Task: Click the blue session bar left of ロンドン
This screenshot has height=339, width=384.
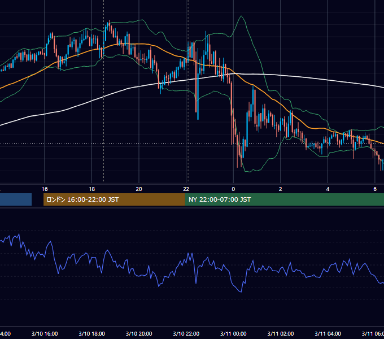Action: pos(16,199)
